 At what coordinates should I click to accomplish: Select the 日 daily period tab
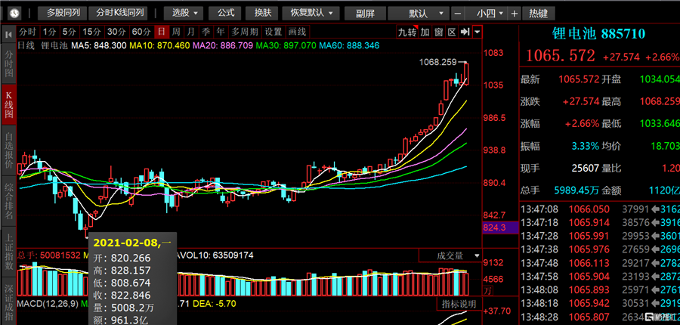coord(162,32)
